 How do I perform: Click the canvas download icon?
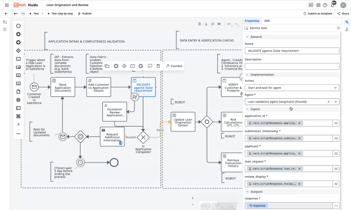pos(206,24)
